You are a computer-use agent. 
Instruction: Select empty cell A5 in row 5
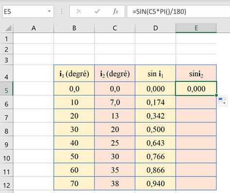(33, 89)
